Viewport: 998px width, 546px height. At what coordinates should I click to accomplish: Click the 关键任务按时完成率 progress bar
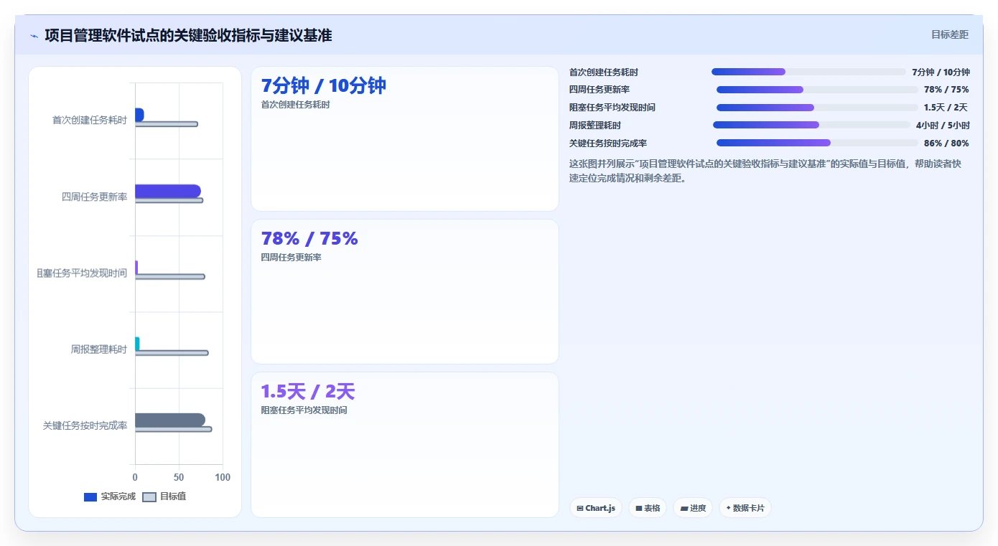(817, 143)
